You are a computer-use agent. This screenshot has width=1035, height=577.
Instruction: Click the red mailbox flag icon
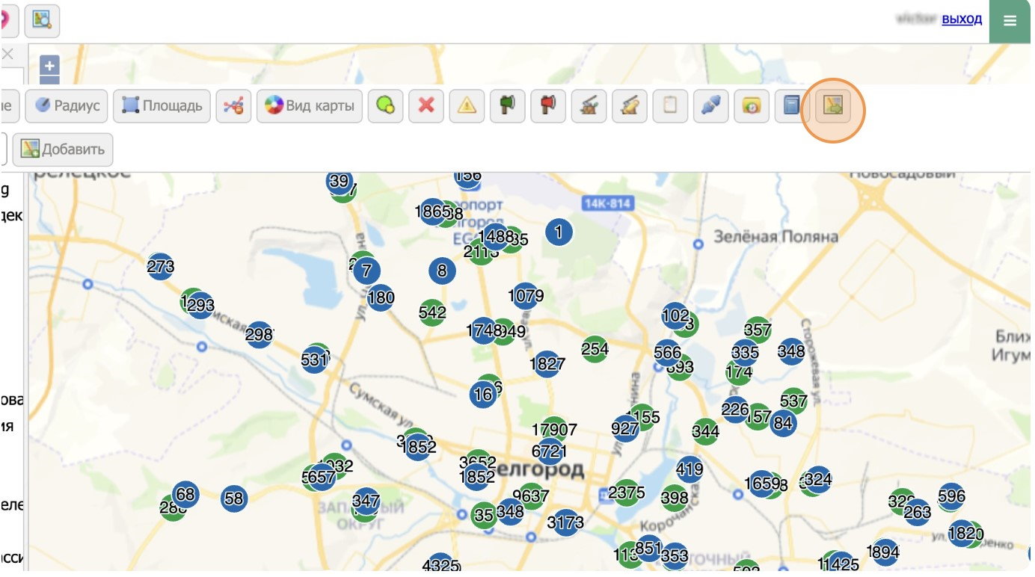tap(548, 106)
